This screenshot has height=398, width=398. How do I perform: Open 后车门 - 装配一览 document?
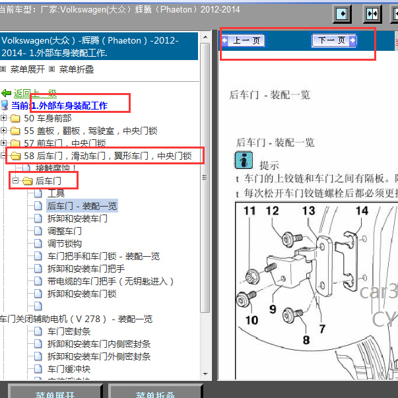(x=82, y=206)
